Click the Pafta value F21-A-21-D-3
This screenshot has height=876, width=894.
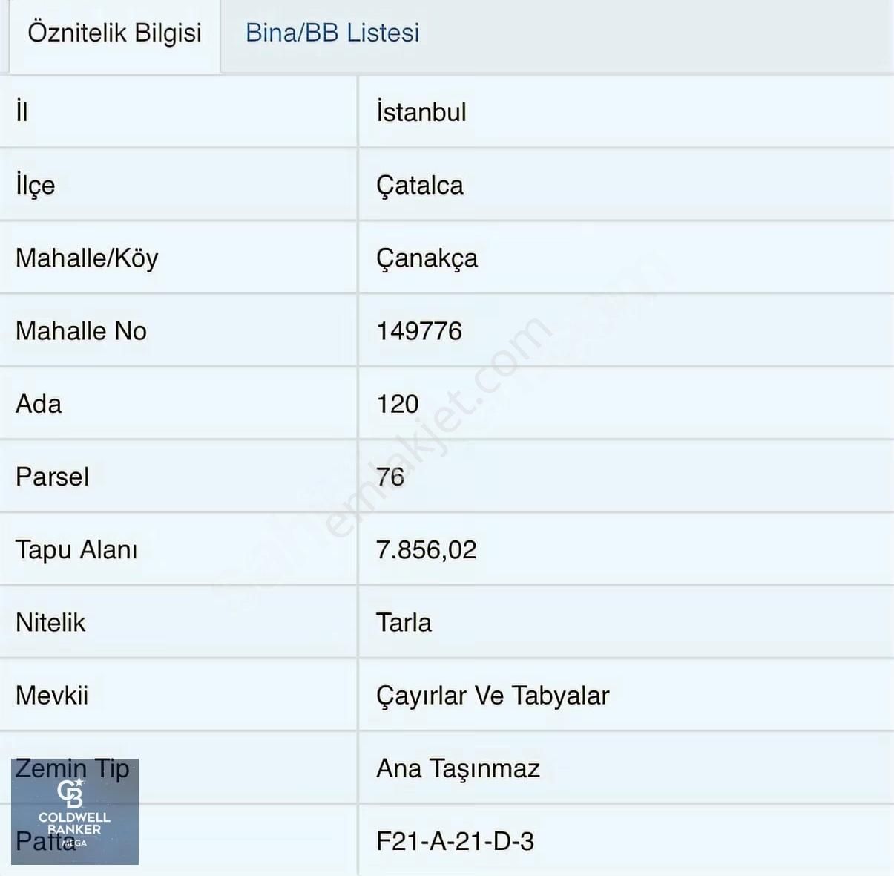455,841
